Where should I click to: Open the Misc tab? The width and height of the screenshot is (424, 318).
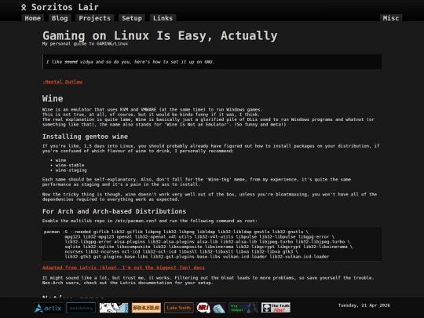(x=391, y=18)
